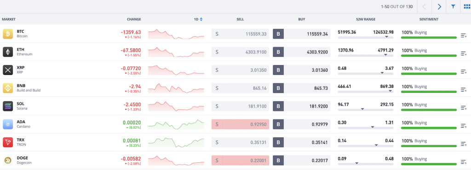Click the TRON logo icon
Image resolution: width=471 pixels, height=171 pixels.
coord(8,142)
